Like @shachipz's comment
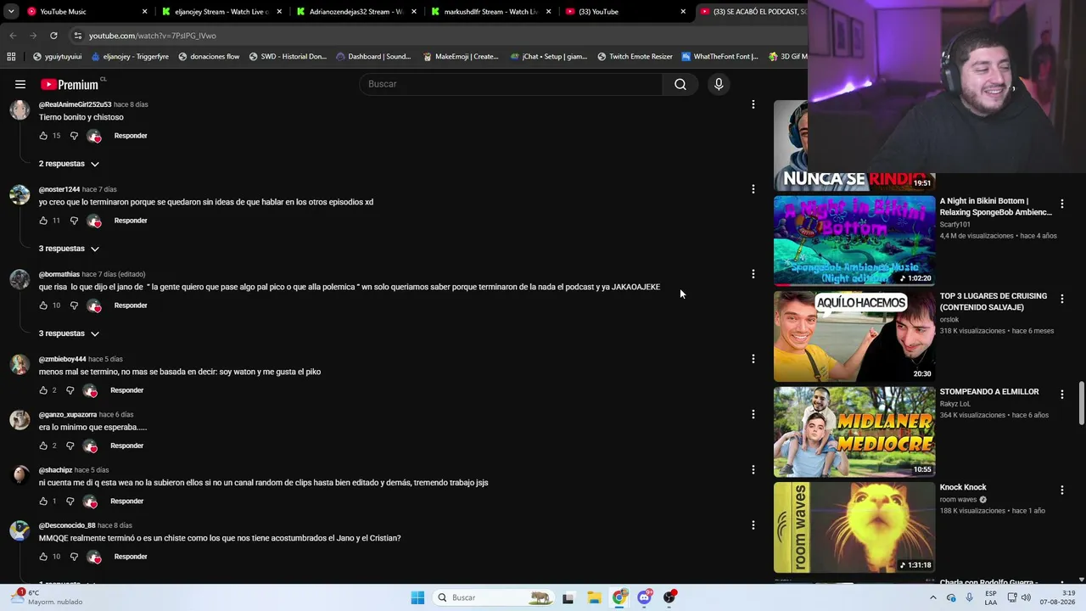The width and height of the screenshot is (1086, 611). click(43, 501)
